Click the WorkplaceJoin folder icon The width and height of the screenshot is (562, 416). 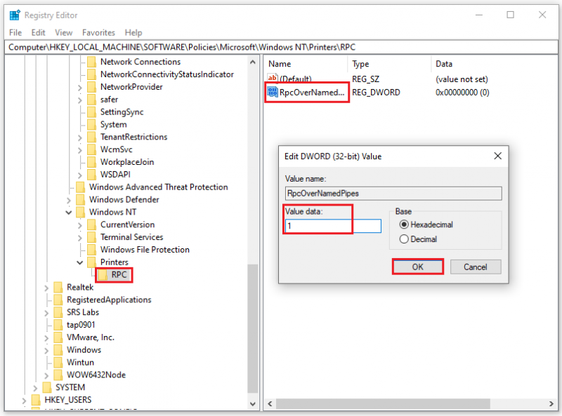pyautogui.click(x=91, y=162)
